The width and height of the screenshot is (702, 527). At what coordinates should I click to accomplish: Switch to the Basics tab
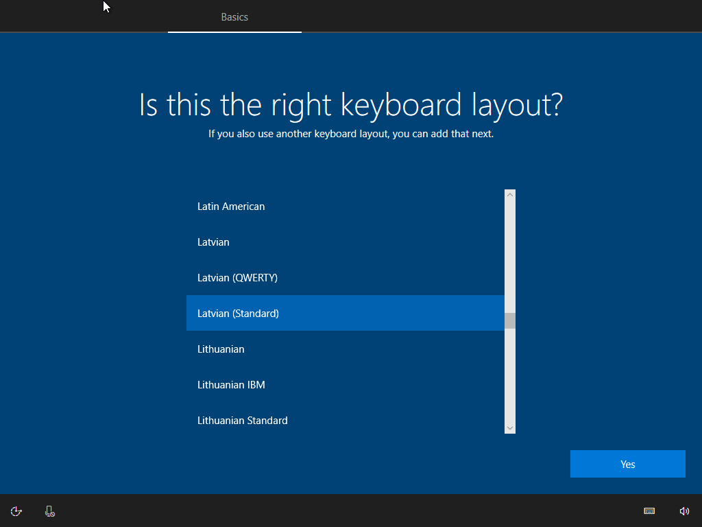pyautogui.click(x=234, y=17)
